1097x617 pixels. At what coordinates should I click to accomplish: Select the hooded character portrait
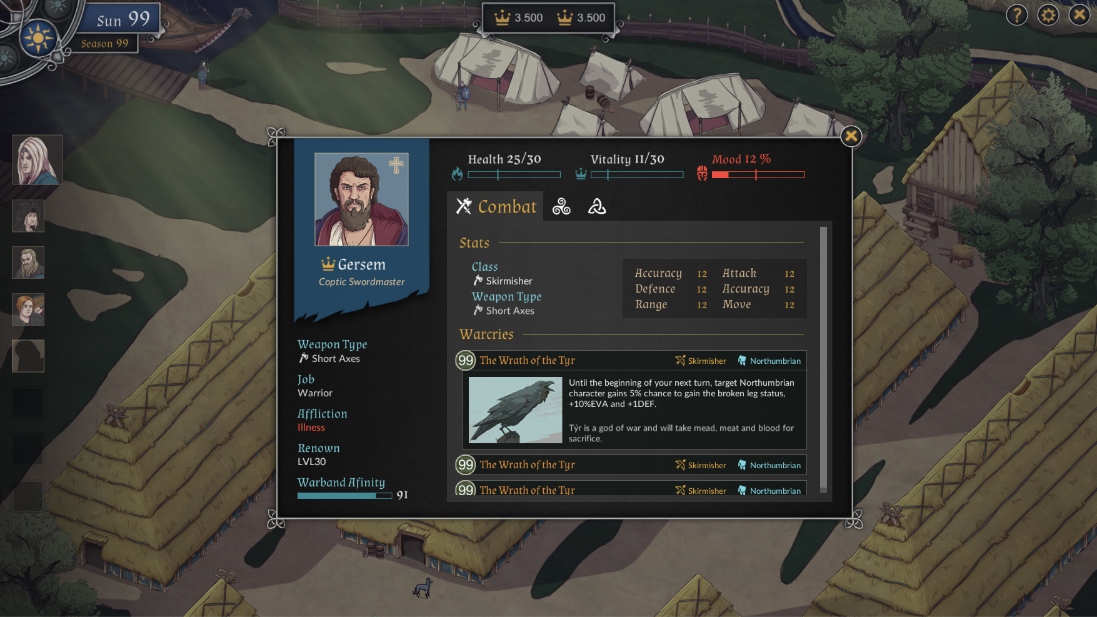tap(28, 216)
